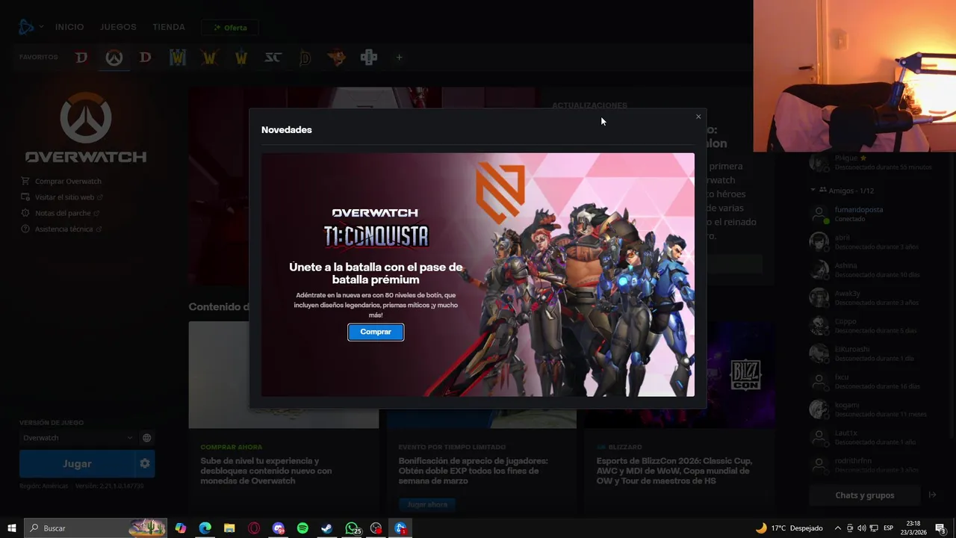Select first Diablo icon in favorites

point(81,58)
